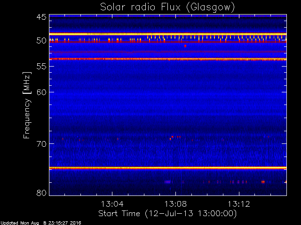Click the bright yellow band just below 75 MHz

point(168,168)
